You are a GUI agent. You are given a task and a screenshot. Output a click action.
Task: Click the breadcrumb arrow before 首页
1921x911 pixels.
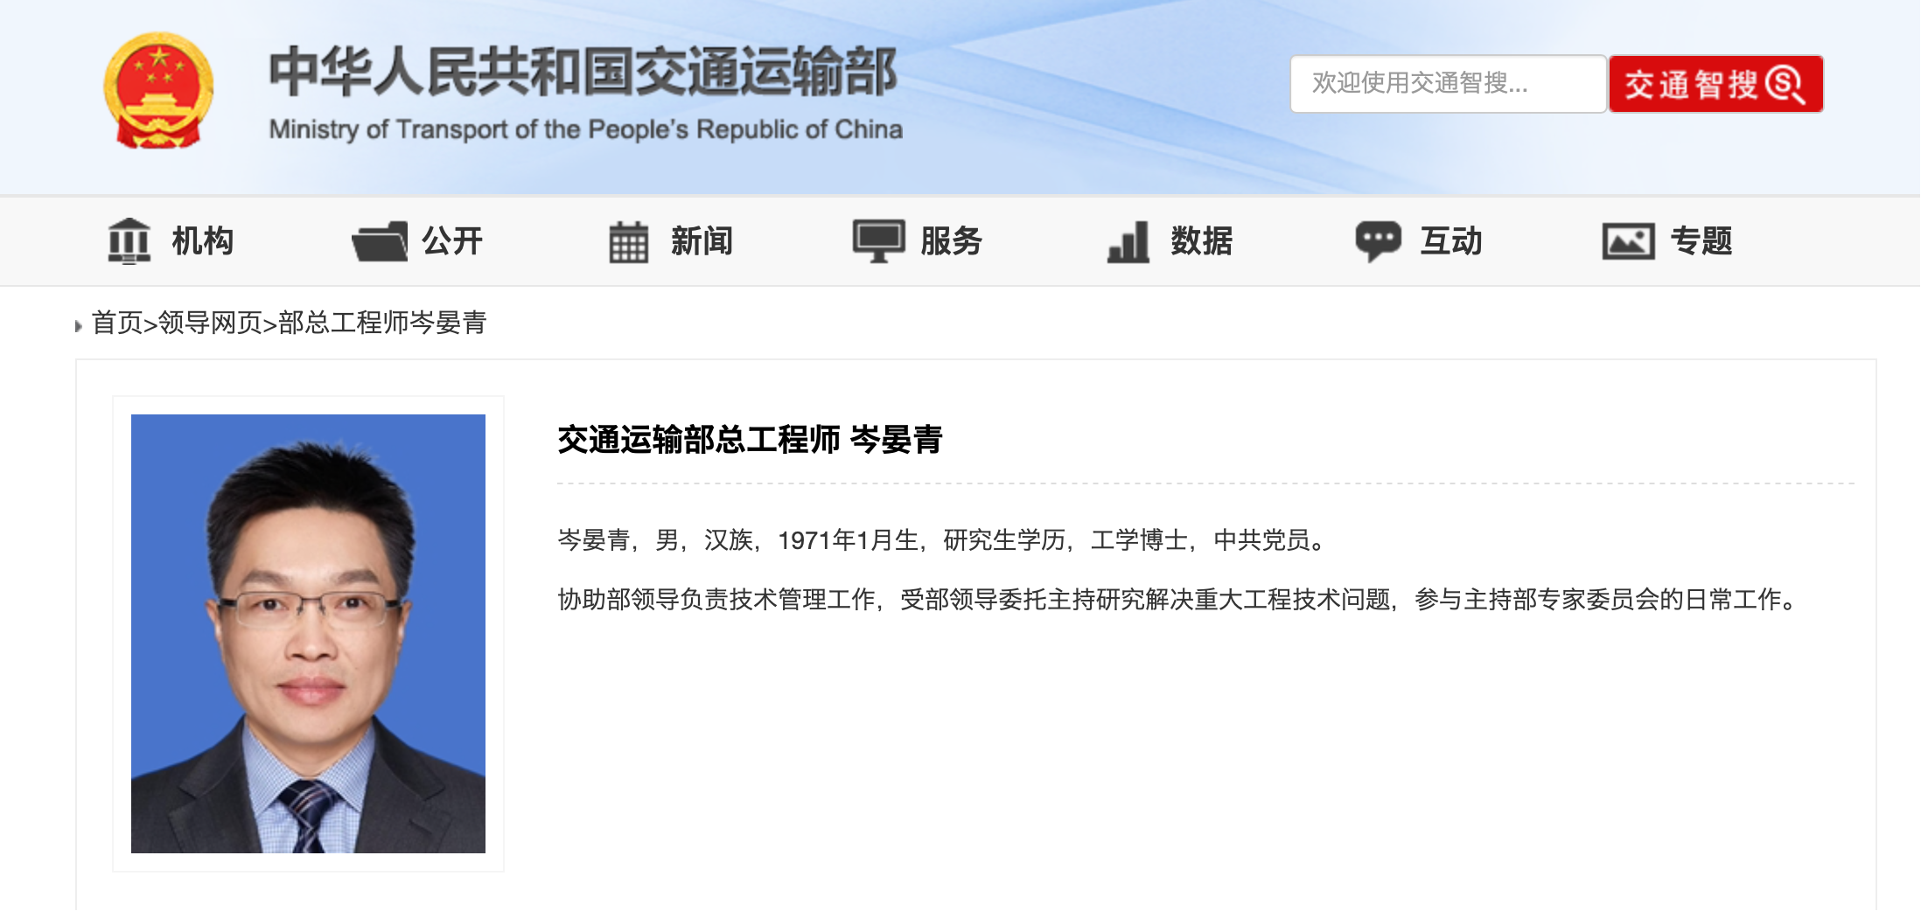(79, 326)
